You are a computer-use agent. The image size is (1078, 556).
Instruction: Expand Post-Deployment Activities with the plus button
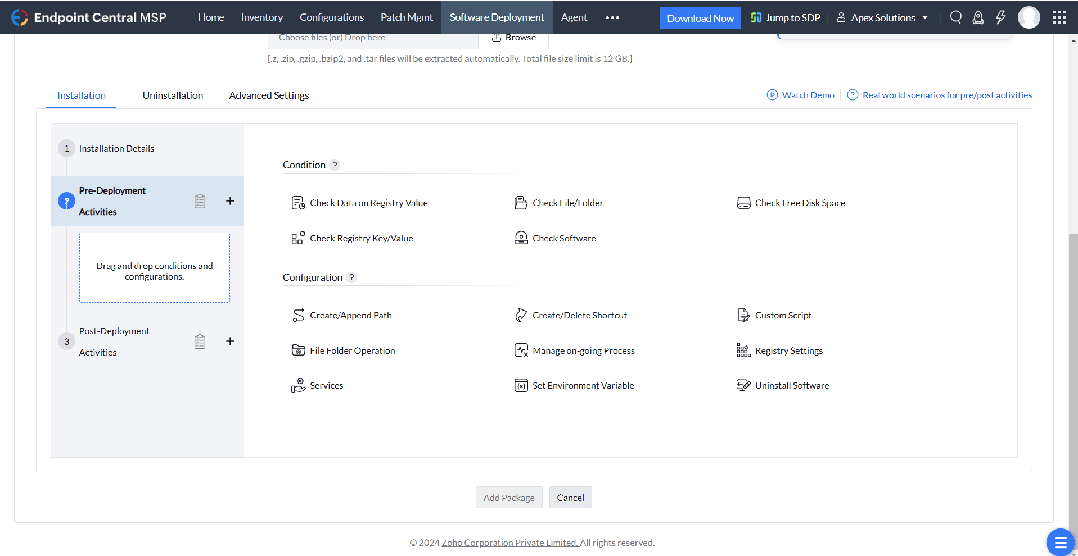coord(230,341)
